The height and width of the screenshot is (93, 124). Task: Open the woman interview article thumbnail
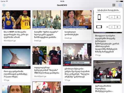click(x=77, y=20)
